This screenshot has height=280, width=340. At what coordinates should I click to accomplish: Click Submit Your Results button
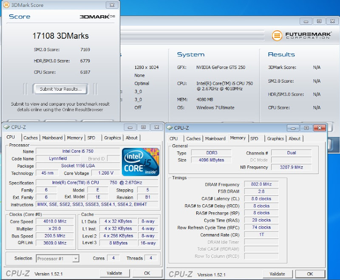pyautogui.click(x=60, y=89)
